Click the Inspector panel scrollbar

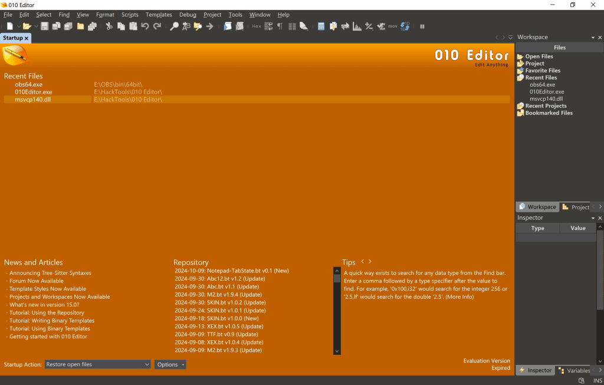(600, 269)
